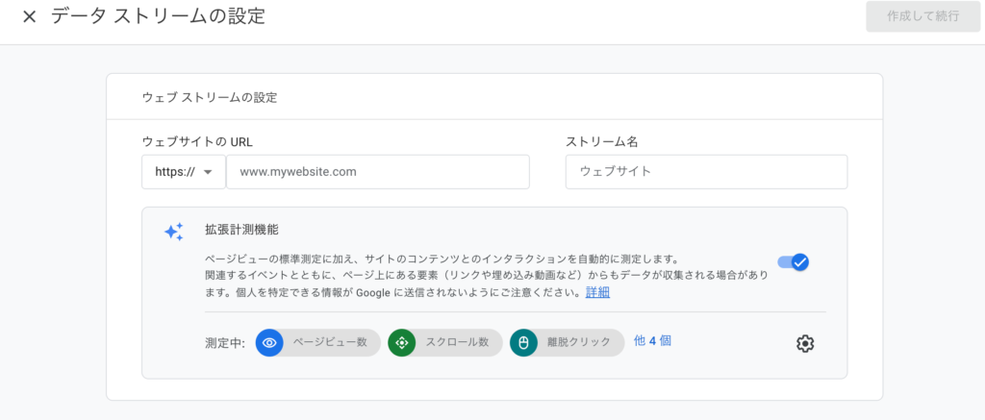985x420 pixels.
Task: Click the protocol dropdown arrow
Action: point(208,173)
